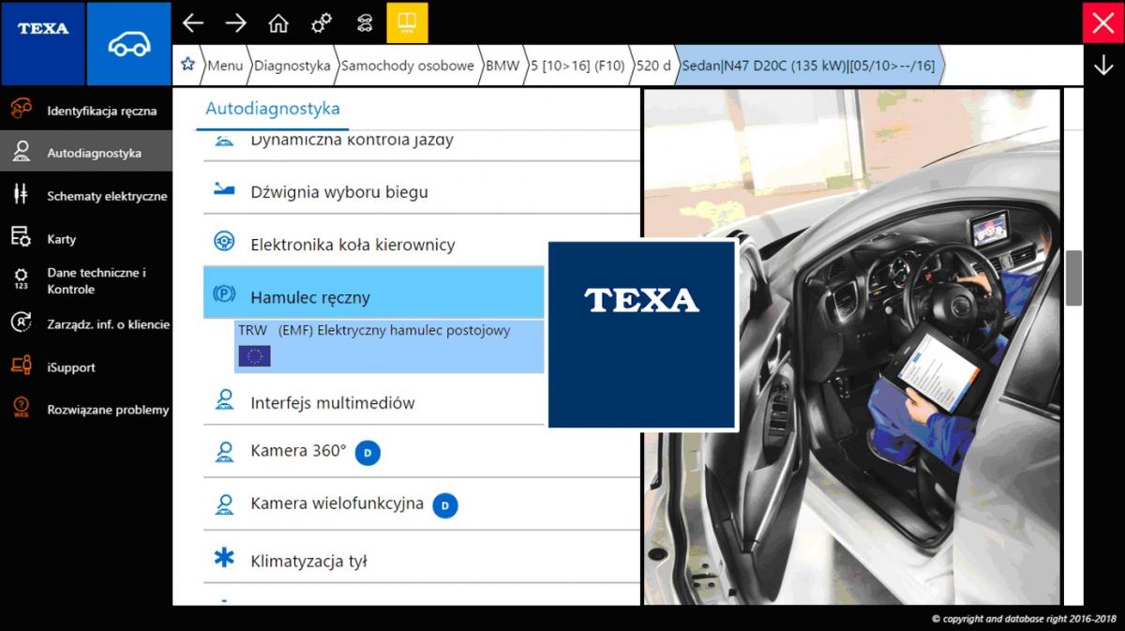Open the settings gears icon
The height and width of the screenshot is (631, 1125).
click(x=322, y=23)
